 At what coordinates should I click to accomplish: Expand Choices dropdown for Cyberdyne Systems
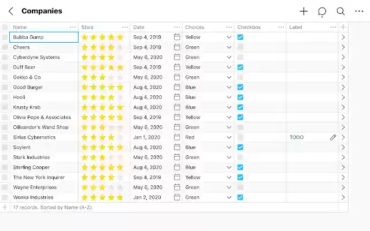(229, 57)
